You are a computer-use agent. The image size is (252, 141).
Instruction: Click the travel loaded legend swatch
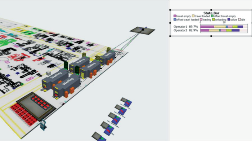point(193,16)
